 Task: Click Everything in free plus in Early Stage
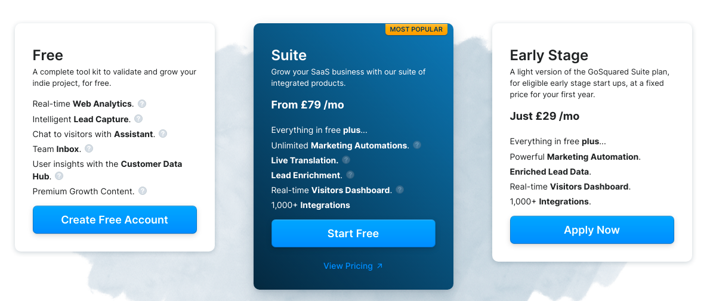(558, 141)
